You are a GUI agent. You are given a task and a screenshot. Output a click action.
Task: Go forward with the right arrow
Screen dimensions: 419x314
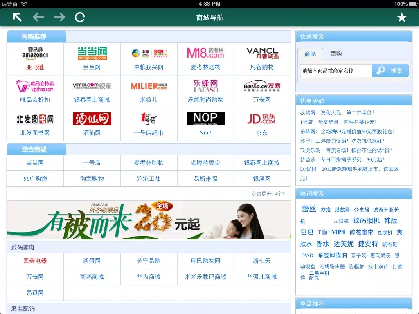click(59, 17)
